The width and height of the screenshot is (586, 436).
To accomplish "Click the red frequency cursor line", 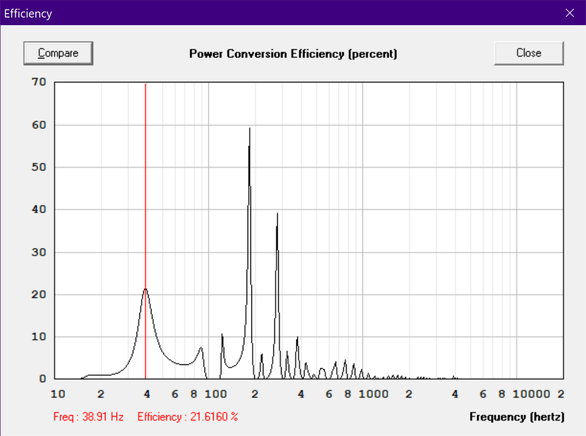I will 145,231.
